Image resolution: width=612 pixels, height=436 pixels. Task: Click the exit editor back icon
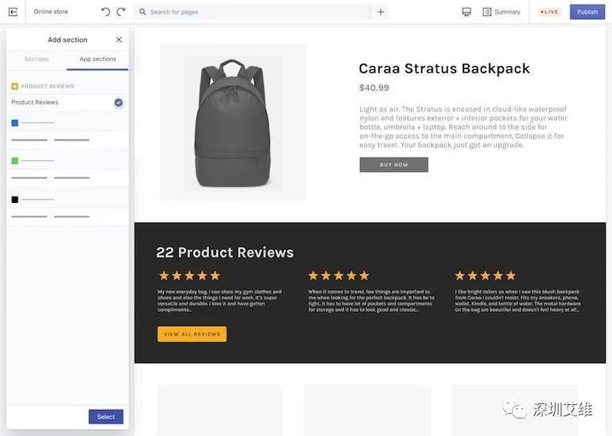13,12
